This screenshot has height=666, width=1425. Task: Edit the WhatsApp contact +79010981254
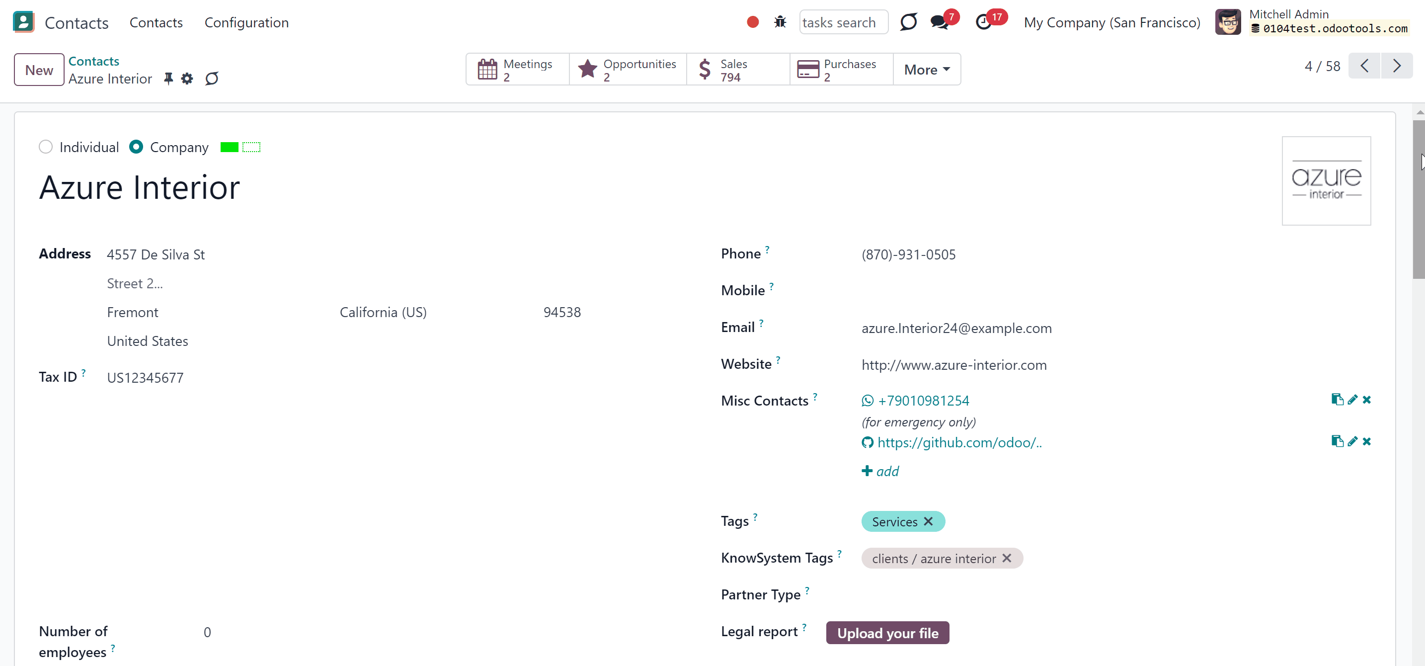click(x=1352, y=400)
